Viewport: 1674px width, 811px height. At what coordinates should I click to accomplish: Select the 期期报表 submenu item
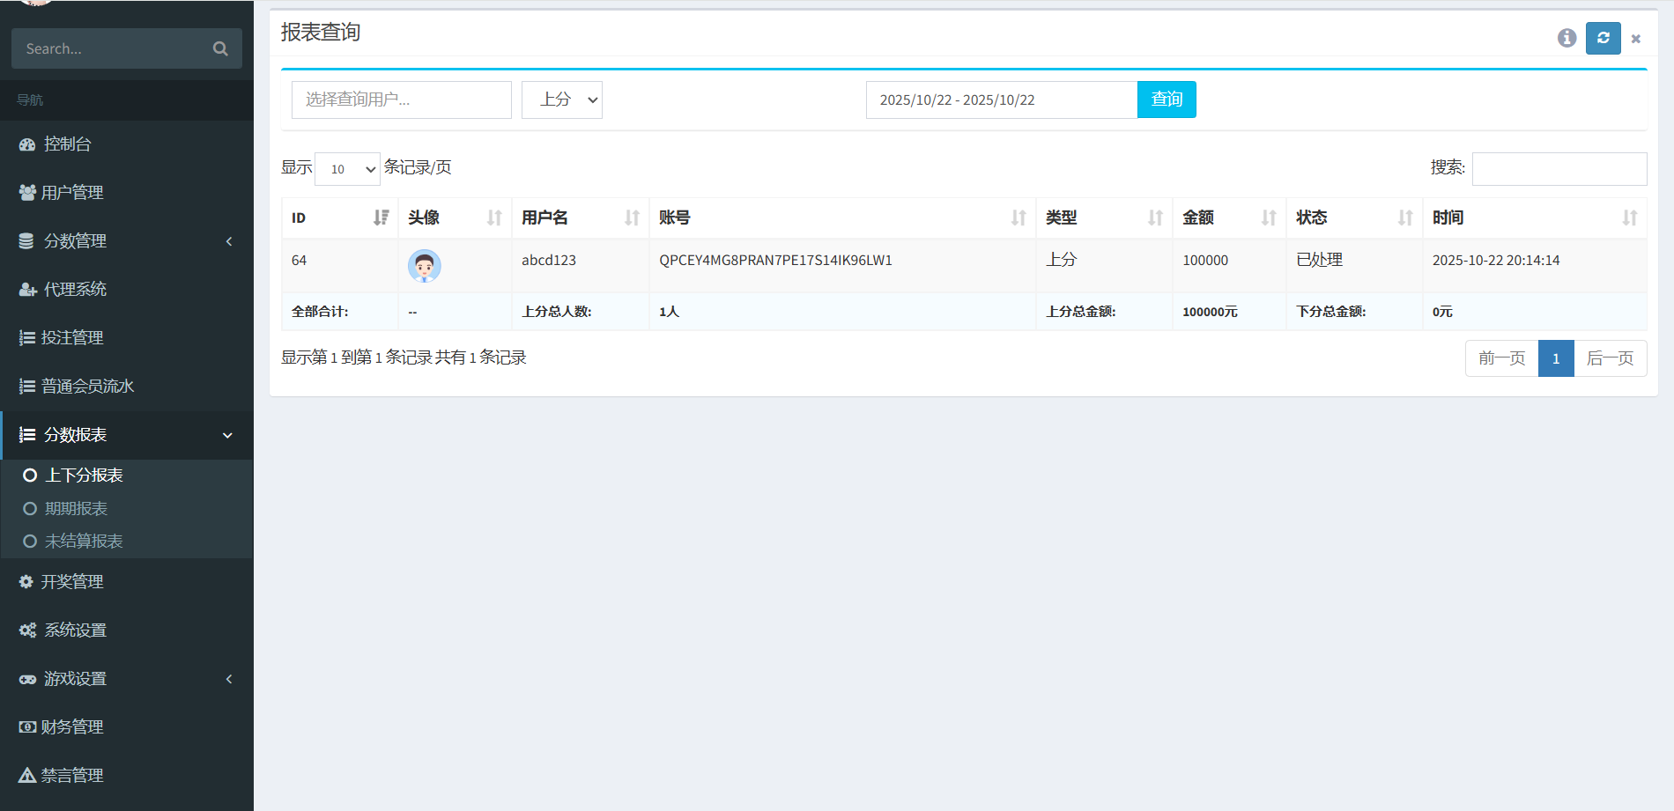tap(76, 509)
